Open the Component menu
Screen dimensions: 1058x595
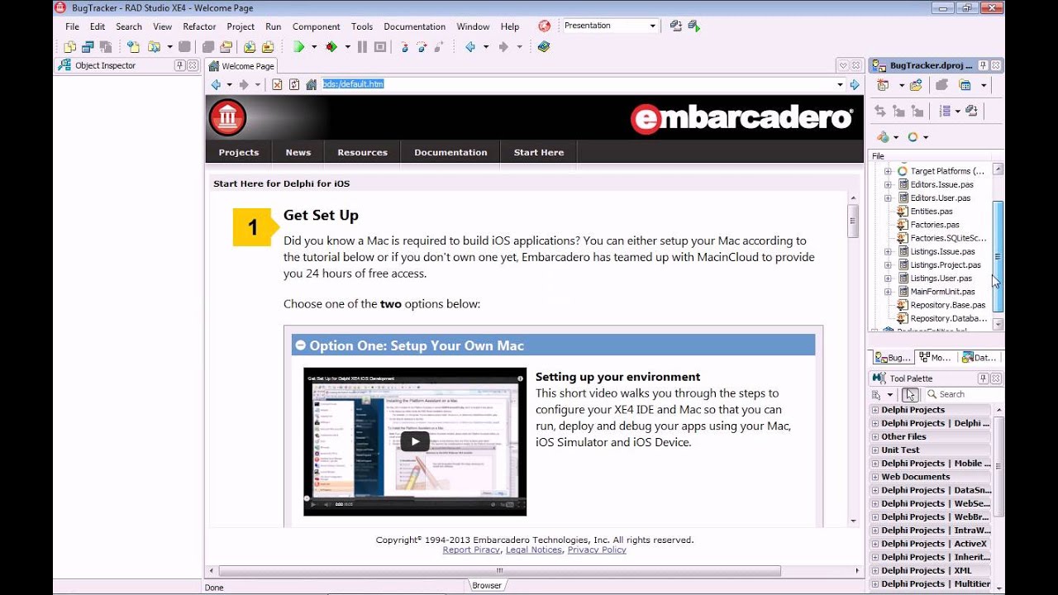pyautogui.click(x=316, y=26)
